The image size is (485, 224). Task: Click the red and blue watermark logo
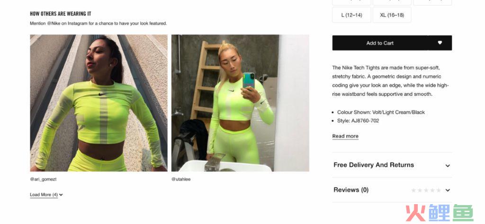440,213
